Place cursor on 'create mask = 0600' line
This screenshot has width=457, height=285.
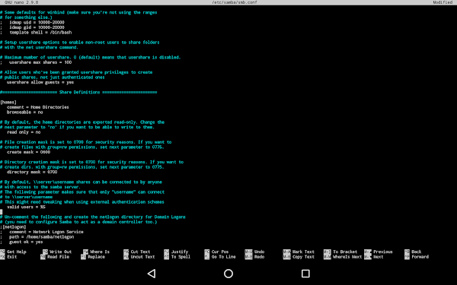pos(29,152)
